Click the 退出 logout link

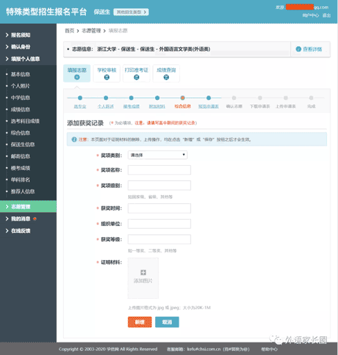point(326,15)
